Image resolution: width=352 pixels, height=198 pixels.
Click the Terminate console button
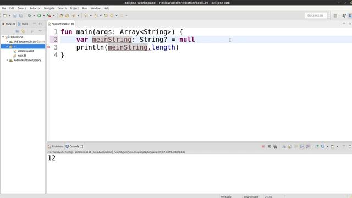[x=263, y=147]
